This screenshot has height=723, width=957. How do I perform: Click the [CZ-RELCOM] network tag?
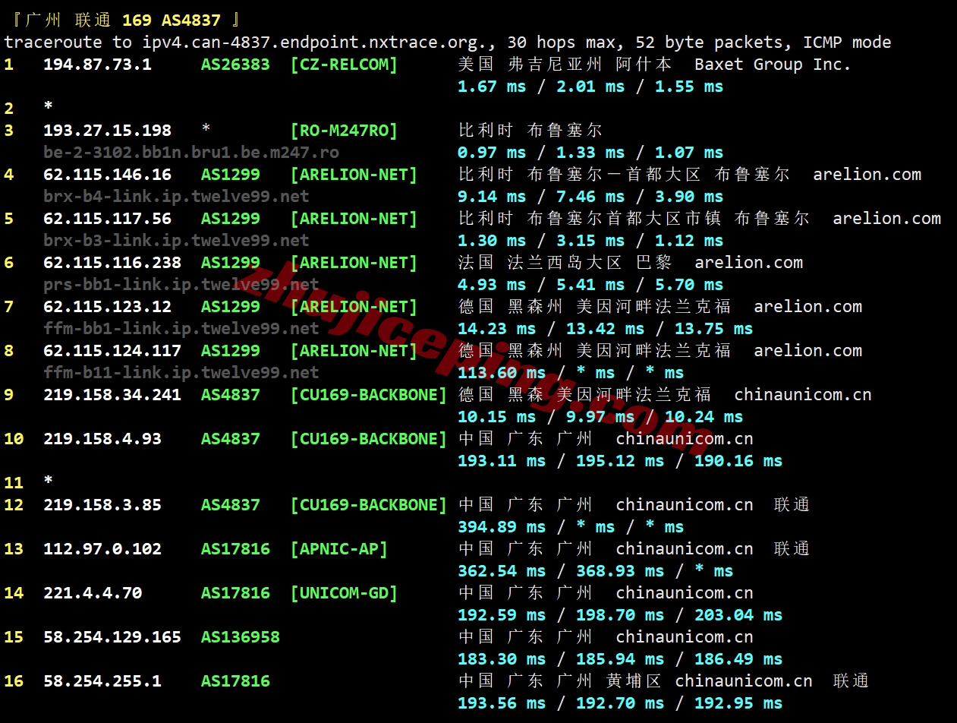(344, 65)
